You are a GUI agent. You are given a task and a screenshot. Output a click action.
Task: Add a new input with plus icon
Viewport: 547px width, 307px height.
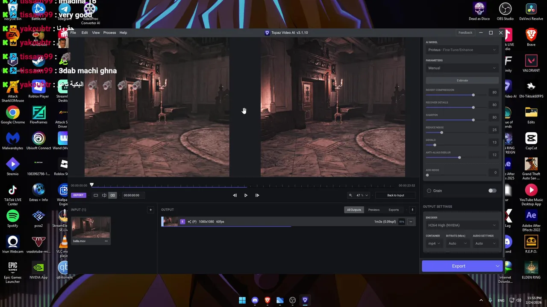(x=150, y=210)
